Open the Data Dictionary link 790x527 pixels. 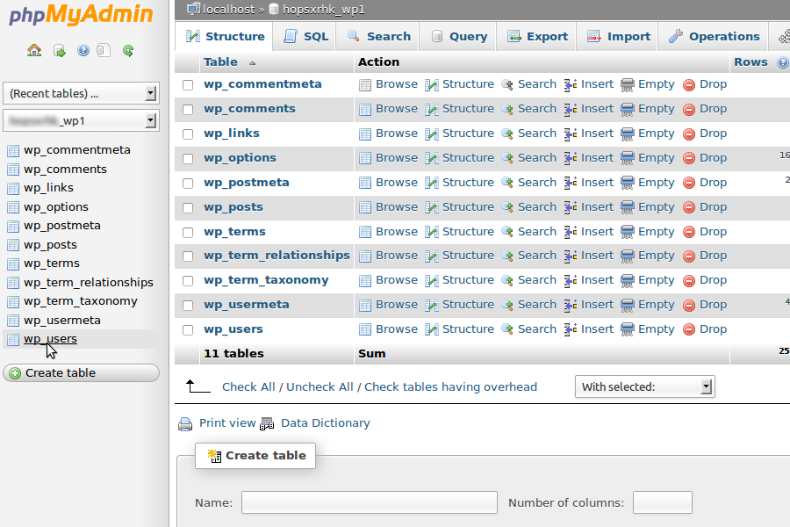325,423
